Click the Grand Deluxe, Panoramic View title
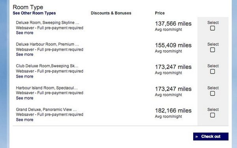This screenshot has width=237, height=148. coord(46,110)
